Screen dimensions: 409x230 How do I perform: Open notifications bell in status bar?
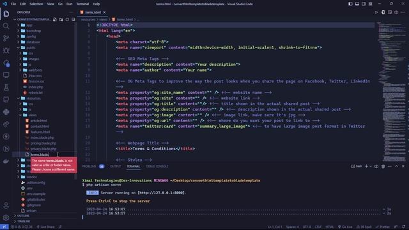[x=403, y=227]
